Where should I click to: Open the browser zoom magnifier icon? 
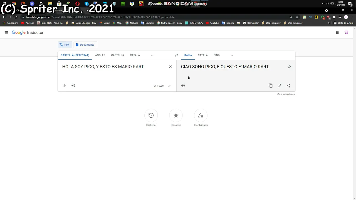[x=291, y=17]
